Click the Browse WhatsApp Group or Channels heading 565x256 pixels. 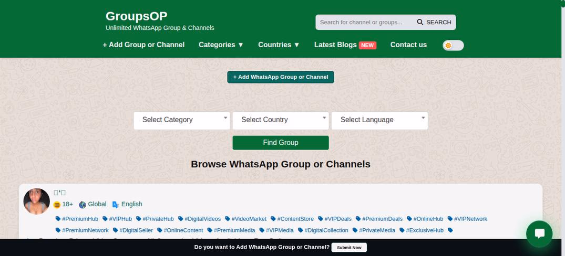[x=281, y=164]
